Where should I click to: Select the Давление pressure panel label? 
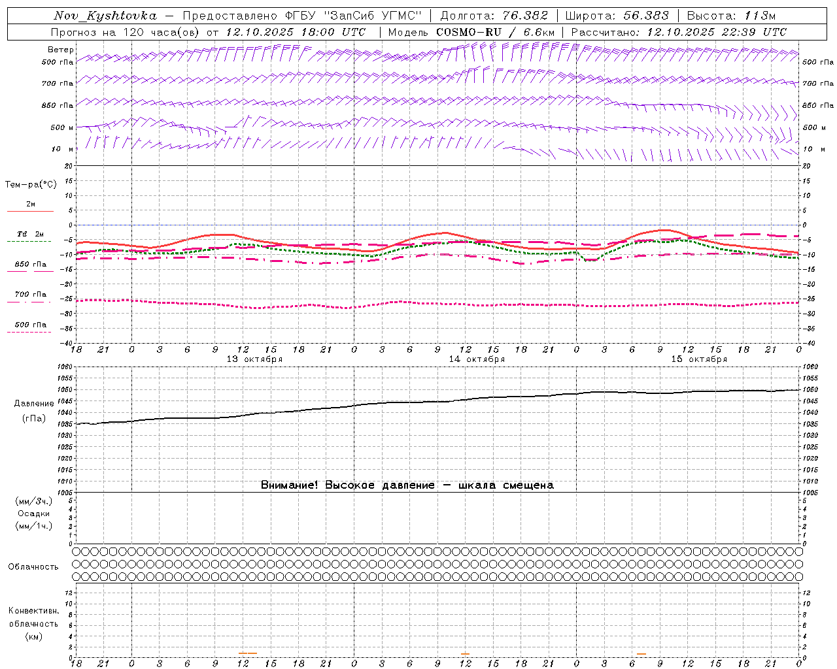(x=33, y=404)
